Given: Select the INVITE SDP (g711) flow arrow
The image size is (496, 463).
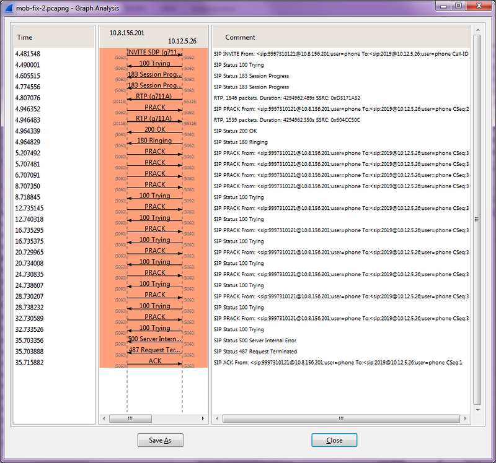Looking at the screenshot, I should pyautogui.click(x=154, y=53).
